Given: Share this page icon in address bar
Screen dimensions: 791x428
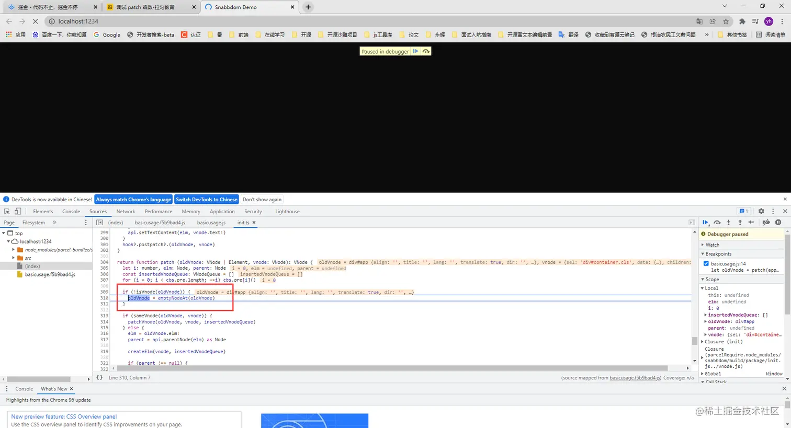Looking at the screenshot, I should pos(713,21).
